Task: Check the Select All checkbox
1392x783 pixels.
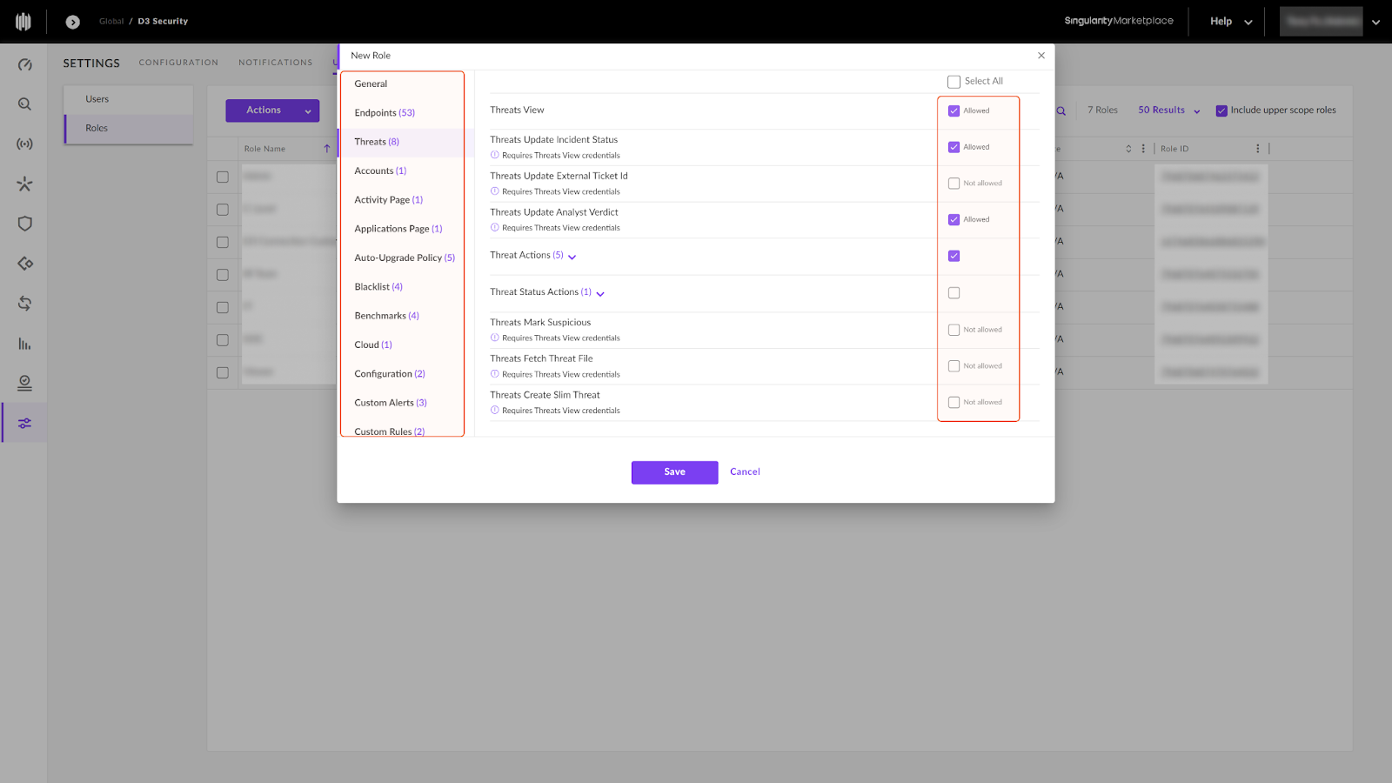Action: click(954, 82)
